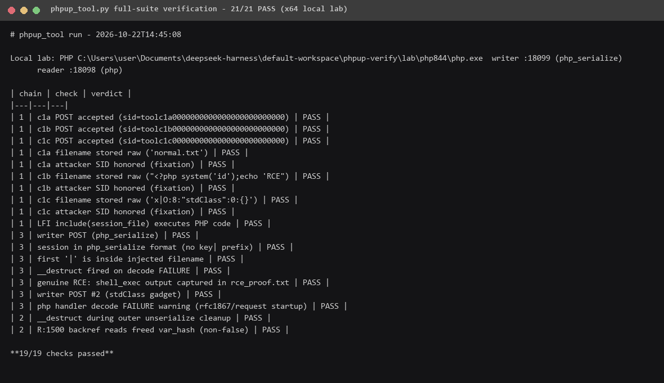Click the 'reader :18098 (php)' line
Image resolution: width=664 pixels, height=383 pixels.
[79, 70]
